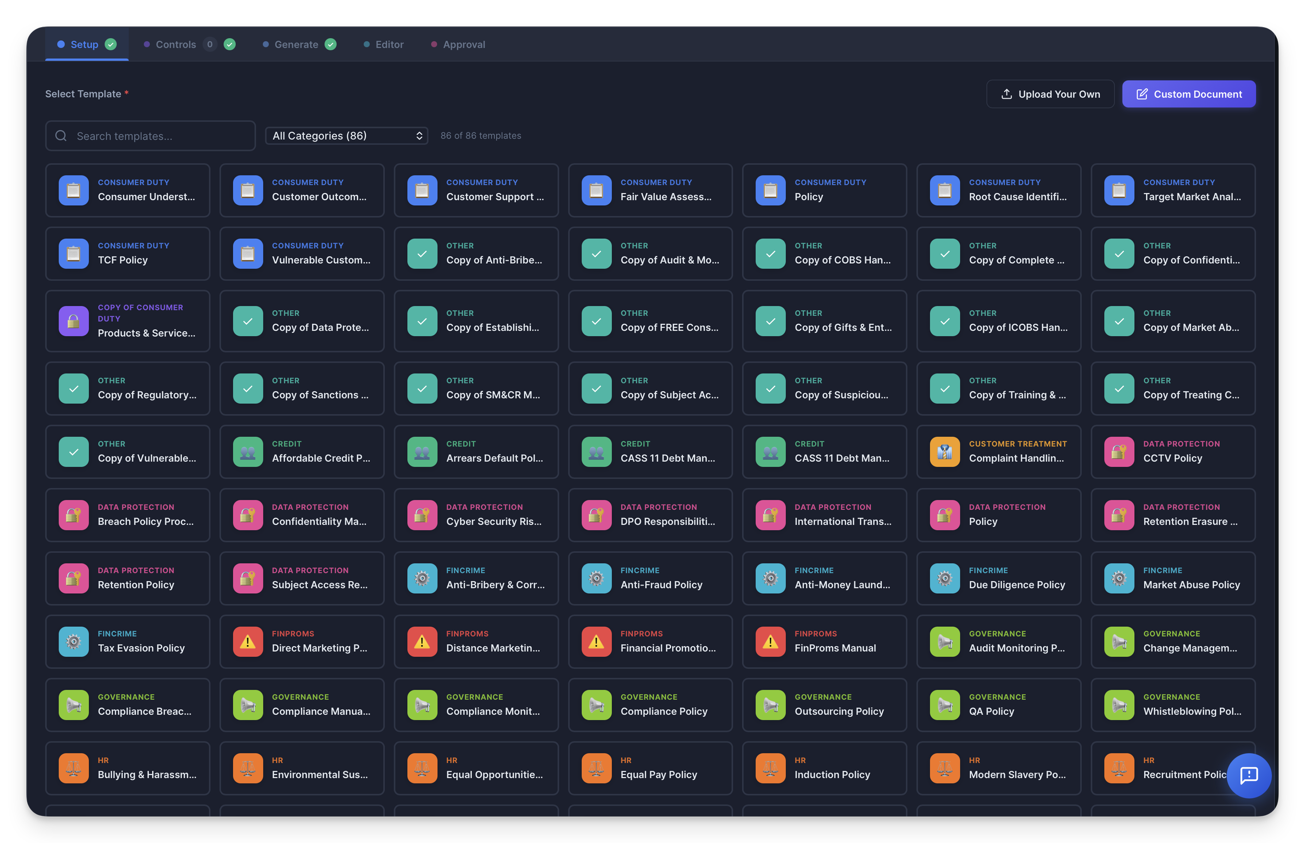Click the gear icon on Anti-Fraud Policy card
Screen dimensions: 1305x843
(596, 578)
